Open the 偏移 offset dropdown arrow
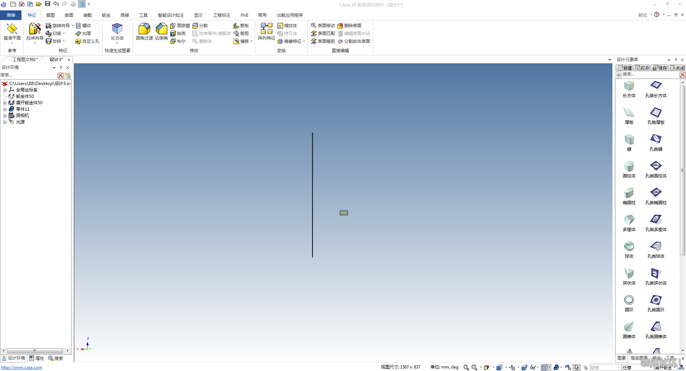This screenshot has height=371, width=686. tap(252, 41)
